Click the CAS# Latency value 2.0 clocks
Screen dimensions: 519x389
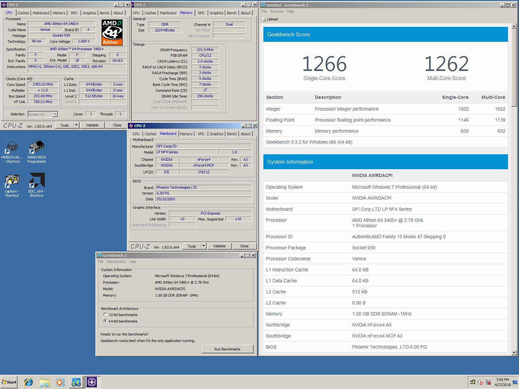point(205,61)
